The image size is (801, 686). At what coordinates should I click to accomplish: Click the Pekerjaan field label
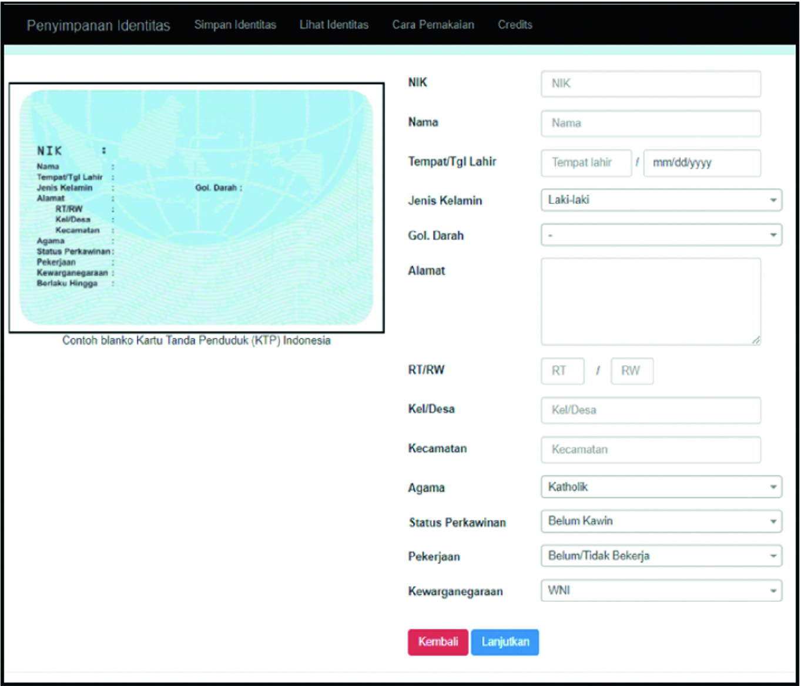click(x=434, y=557)
